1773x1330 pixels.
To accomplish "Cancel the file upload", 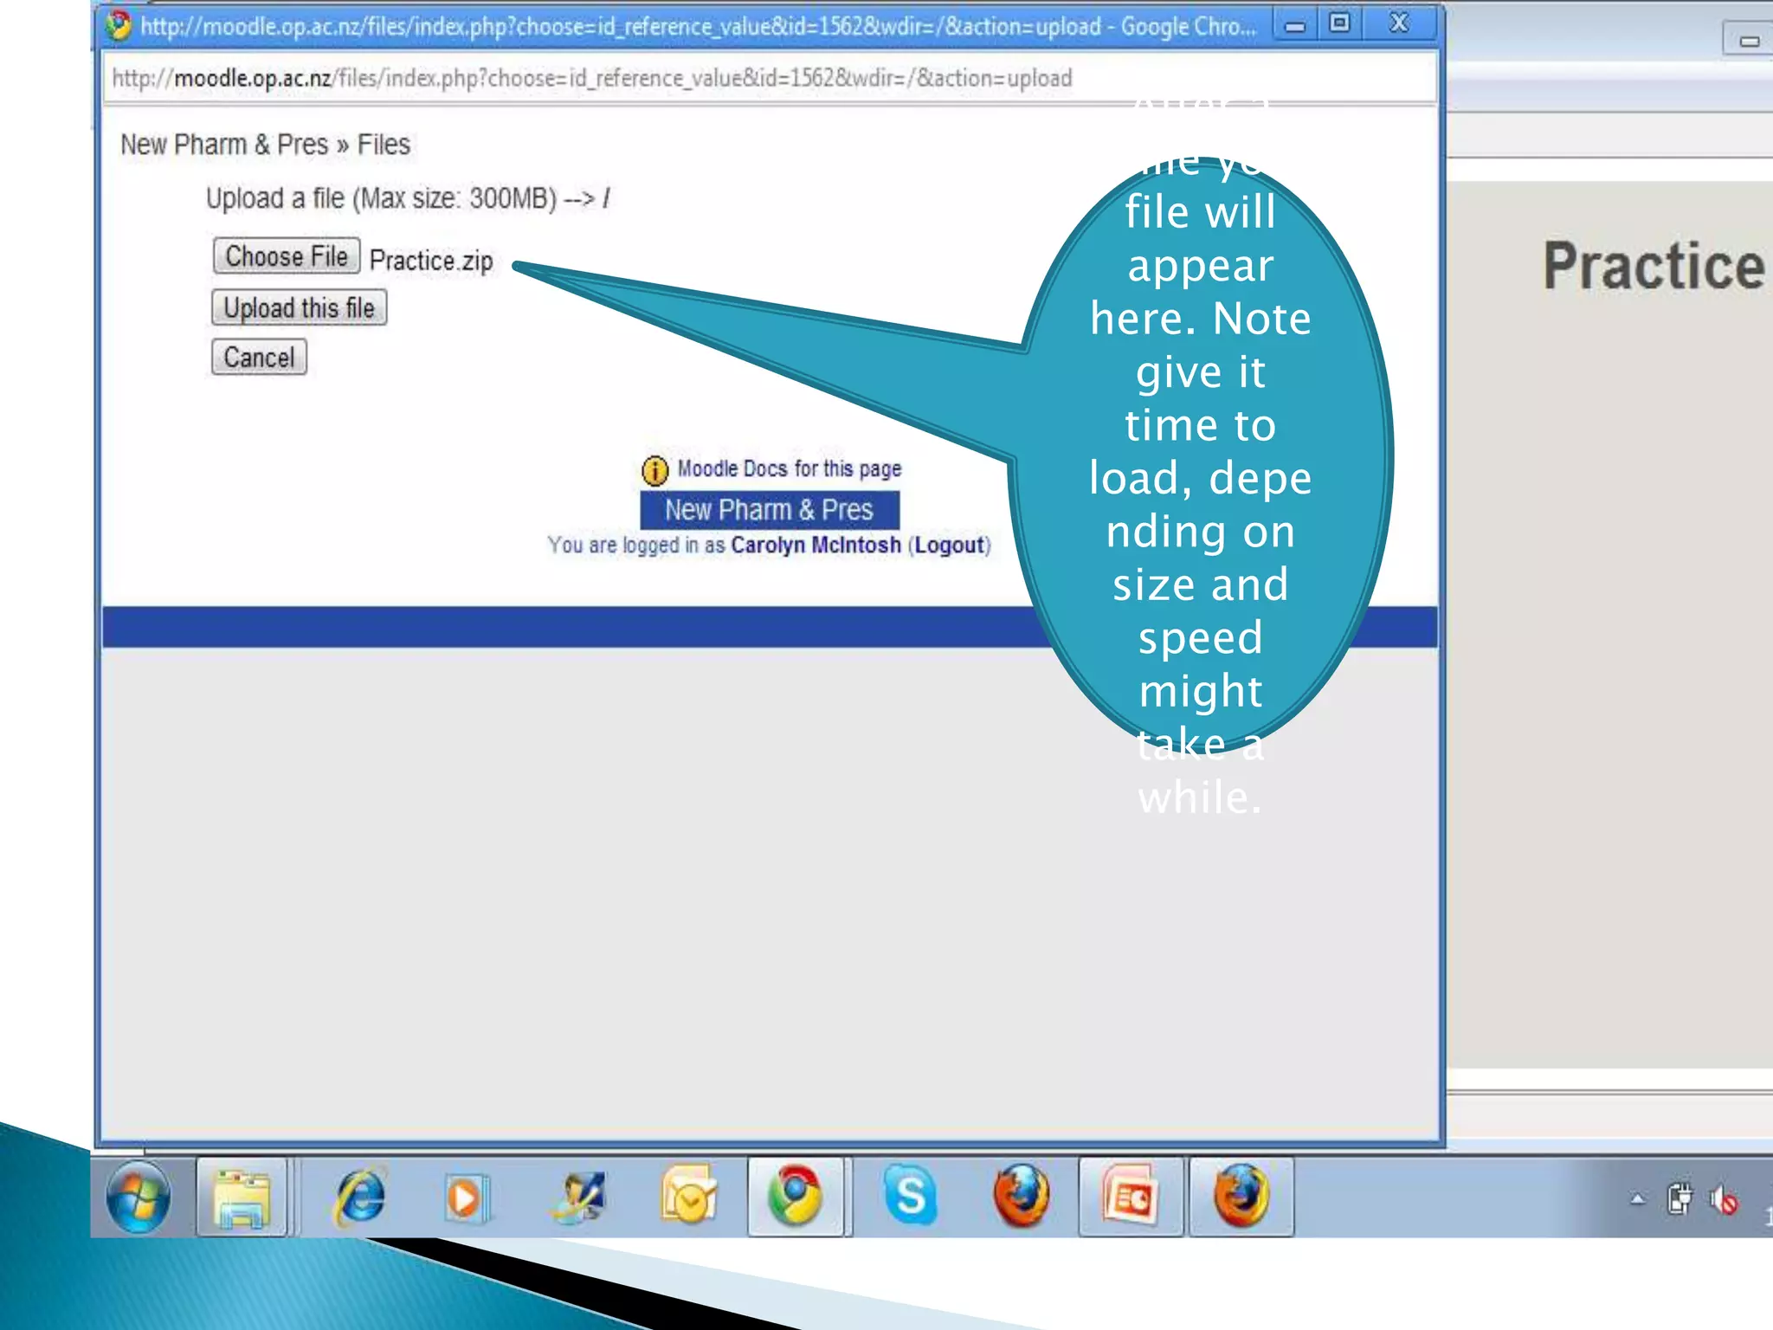I will (259, 357).
